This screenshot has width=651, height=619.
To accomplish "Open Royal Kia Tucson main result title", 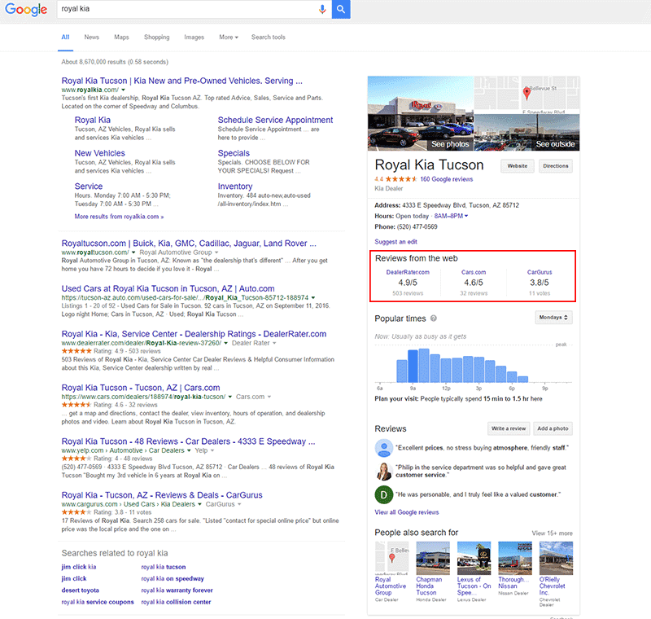I will (x=181, y=81).
